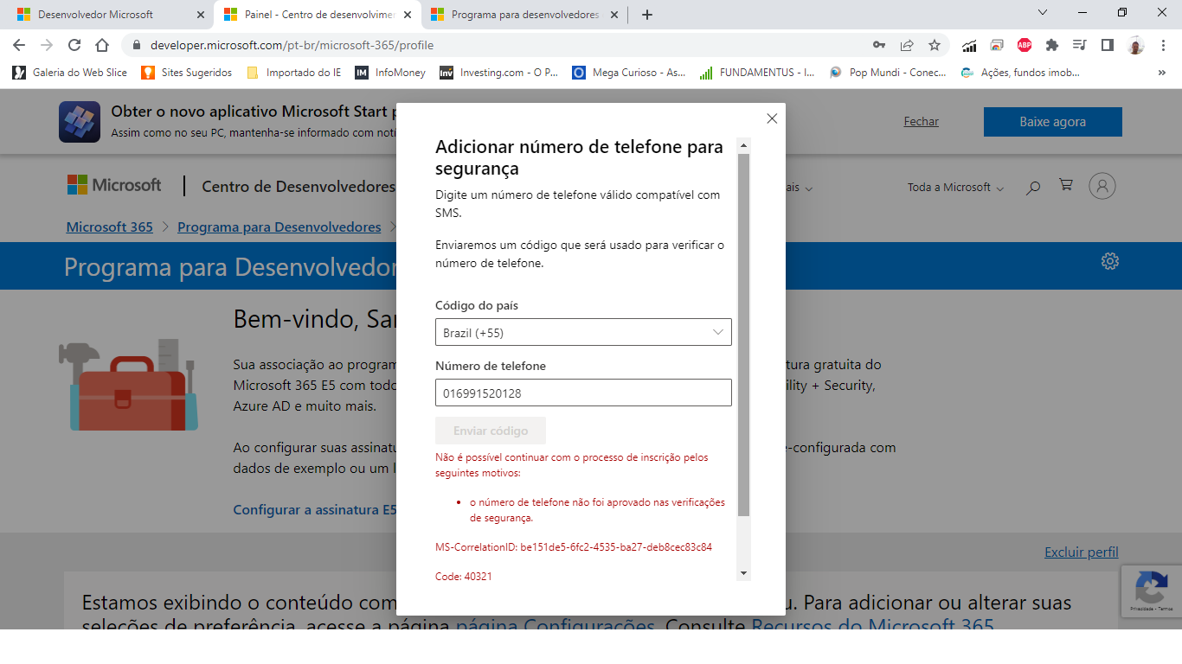Close the Painel - Centro de desenvolvimento tab
This screenshot has height=664, width=1182.
408,15
